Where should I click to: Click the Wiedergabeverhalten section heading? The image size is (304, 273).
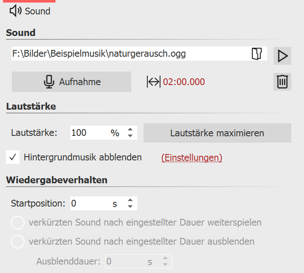[57, 180]
